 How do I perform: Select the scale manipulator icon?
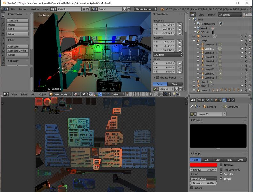[x=108, y=94]
